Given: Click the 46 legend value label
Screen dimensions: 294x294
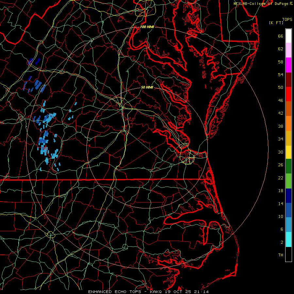Looking at the screenshot, I should pyautogui.click(x=281, y=101).
